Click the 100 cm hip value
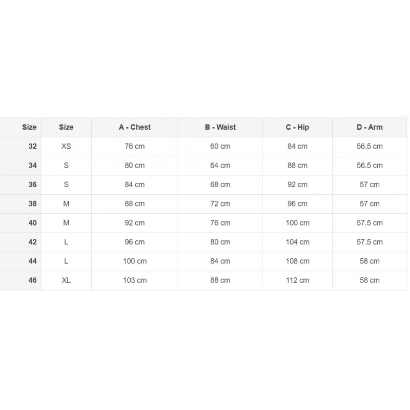This screenshot has height=410, width=410. click(x=297, y=223)
